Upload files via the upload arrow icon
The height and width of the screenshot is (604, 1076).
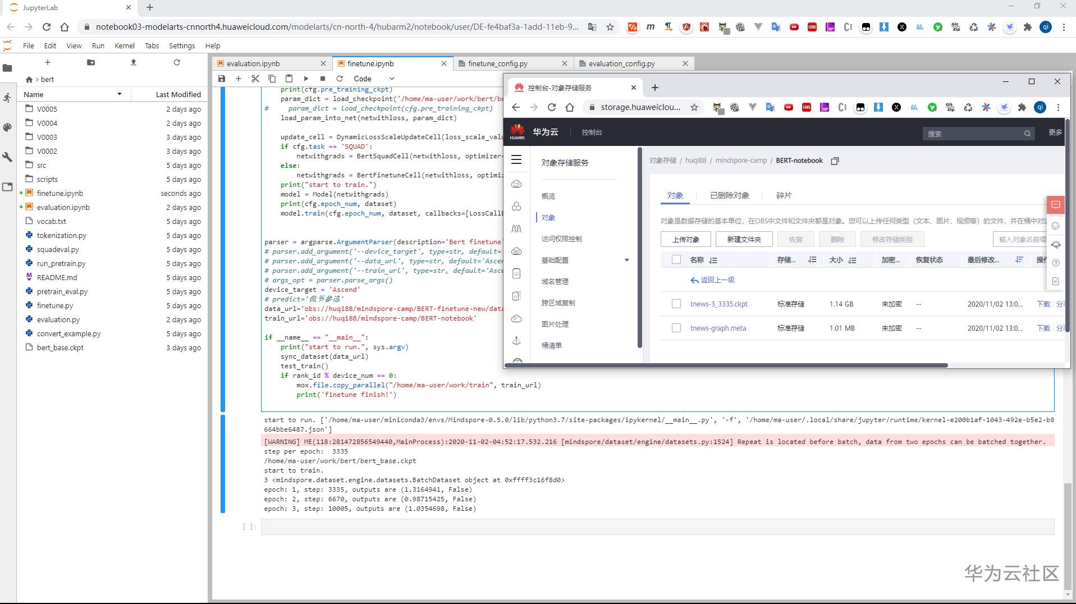133,62
